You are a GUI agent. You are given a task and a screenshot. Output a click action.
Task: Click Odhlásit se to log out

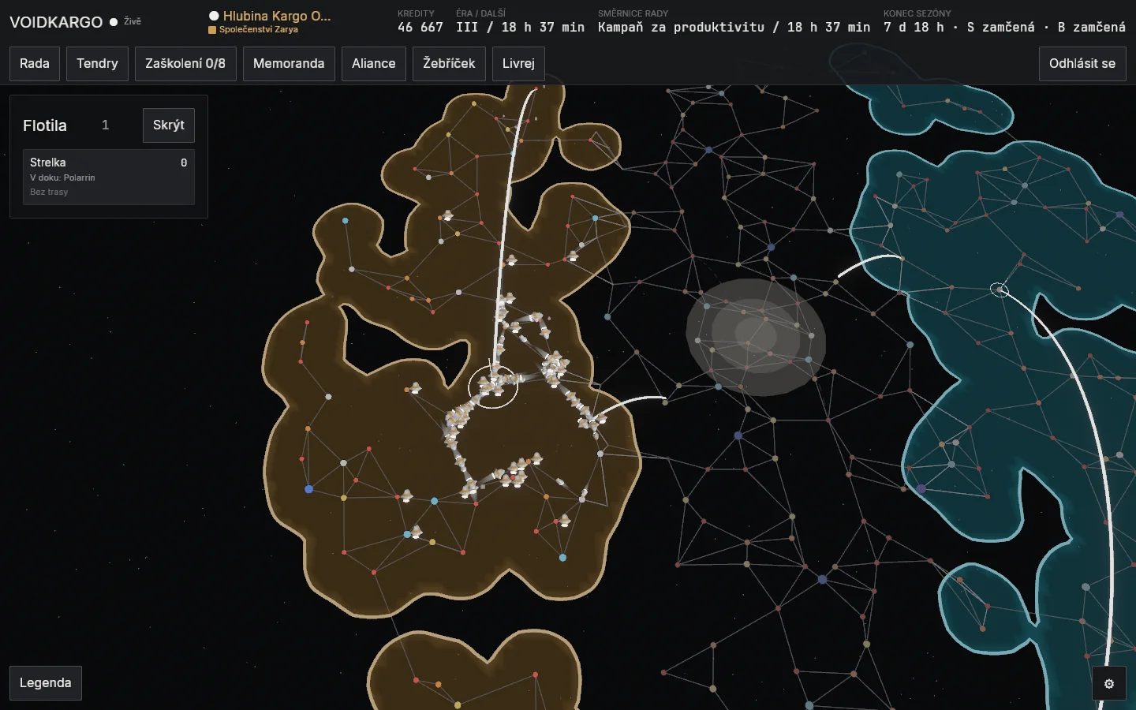[x=1082, y=64]
